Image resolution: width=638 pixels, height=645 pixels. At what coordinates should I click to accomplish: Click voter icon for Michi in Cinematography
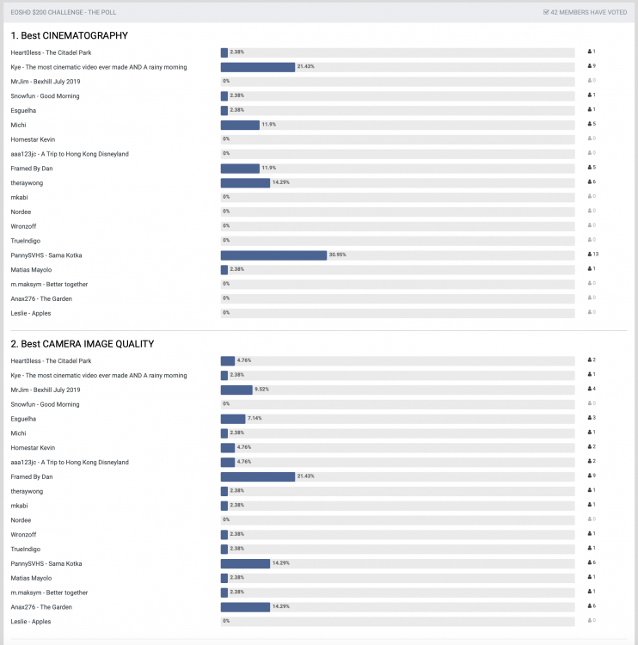[x=592, y=125]
